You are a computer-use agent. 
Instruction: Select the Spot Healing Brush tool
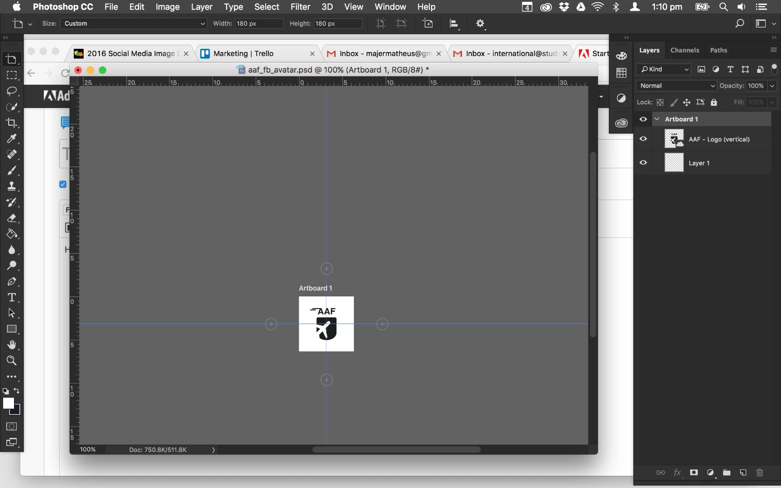[12, 155]
